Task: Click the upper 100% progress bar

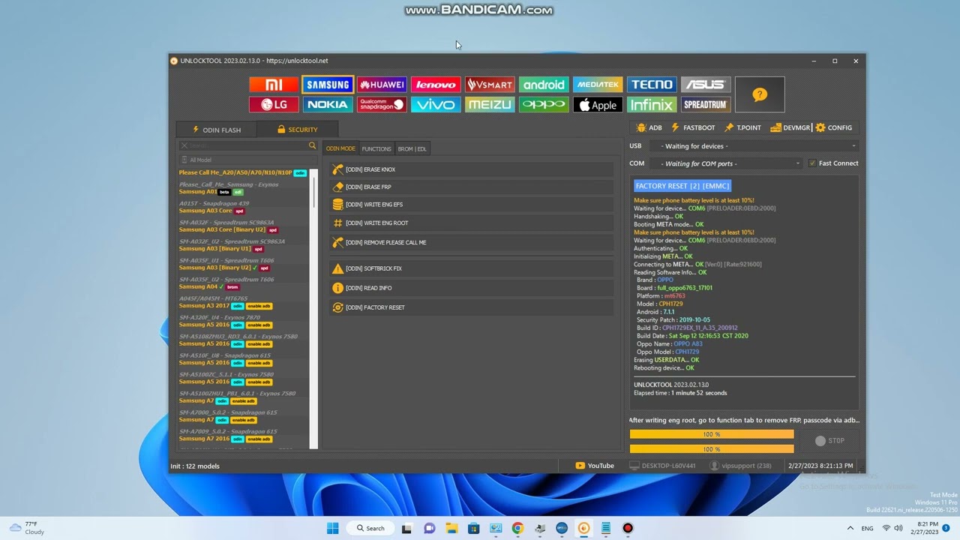Action: pos(712,434)
